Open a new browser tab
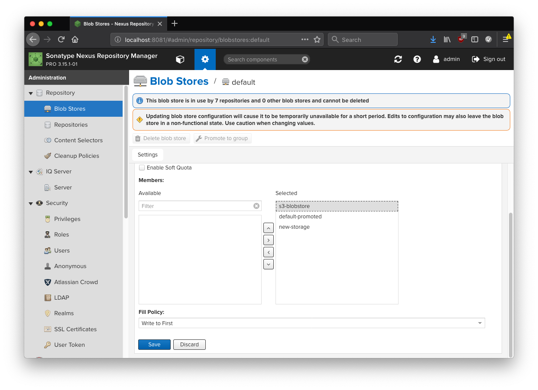Image resolution: width=538 pixels, height=390 pixels. [x=175, y=23]
